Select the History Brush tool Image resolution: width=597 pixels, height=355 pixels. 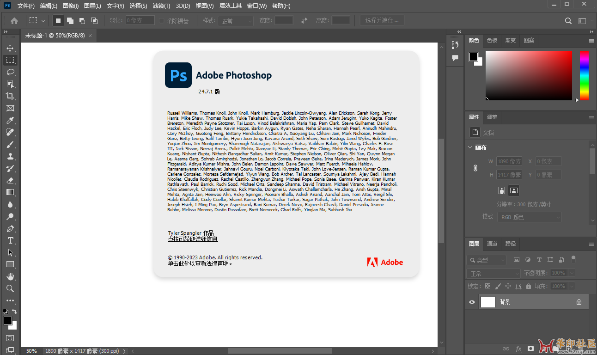point(10,168)
